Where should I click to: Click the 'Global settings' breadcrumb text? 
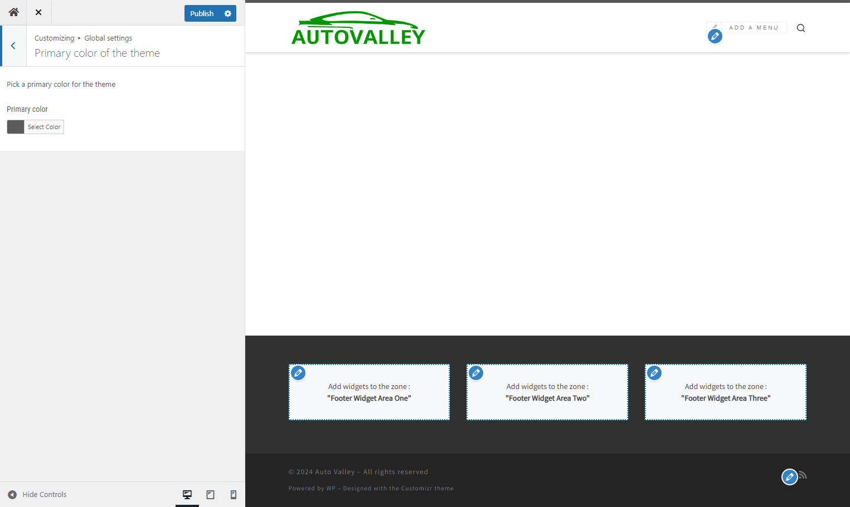coord(108,38)
